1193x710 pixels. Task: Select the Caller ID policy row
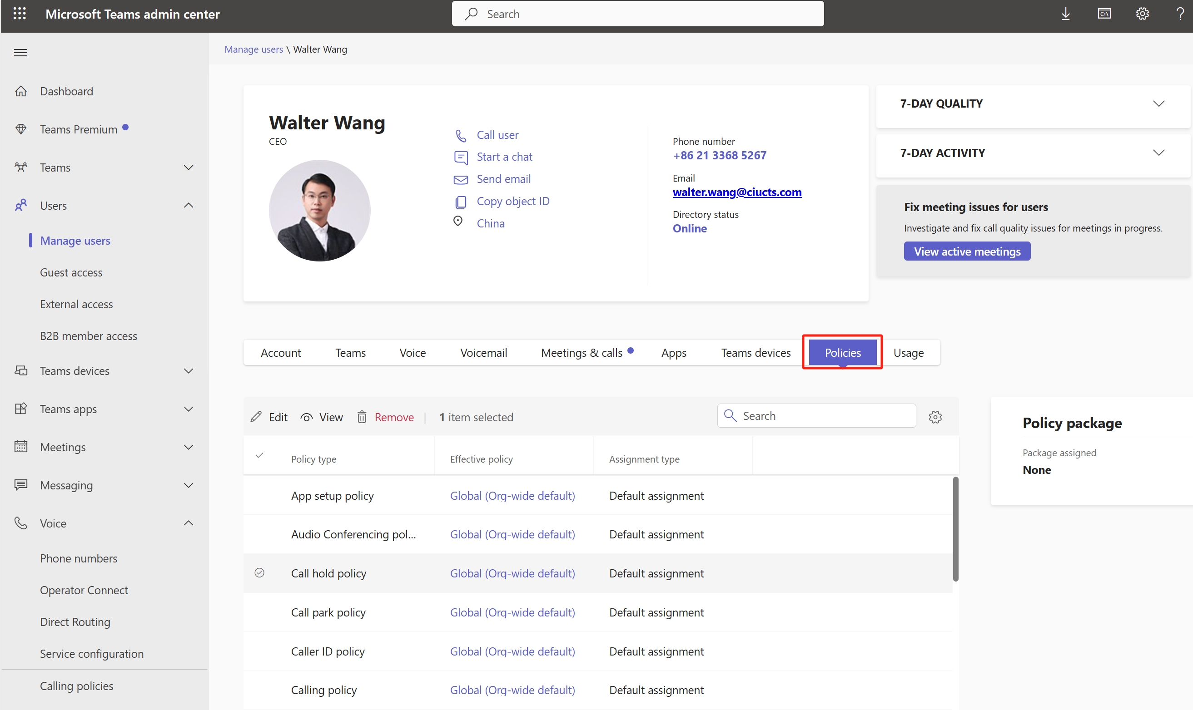click(597, 651)
